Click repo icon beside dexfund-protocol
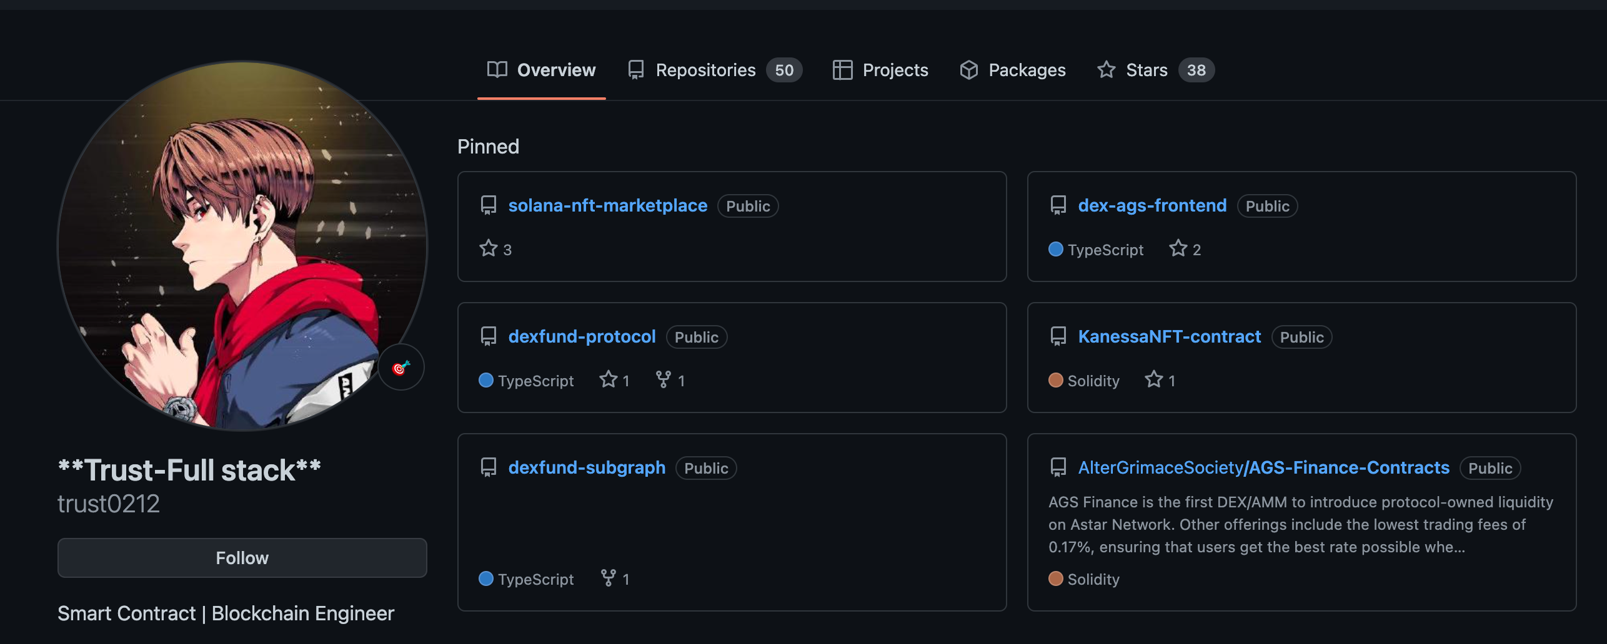The width and height of the screenshot is (1607, 644). coord(489,336)
